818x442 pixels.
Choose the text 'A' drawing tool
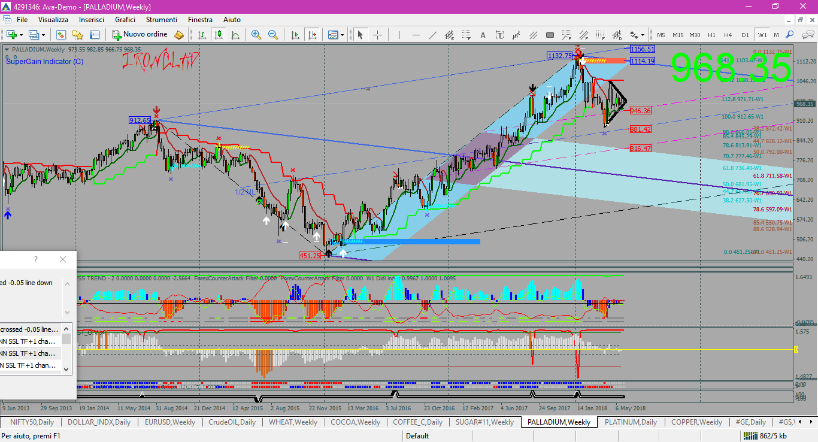click(x=483, y=35)
